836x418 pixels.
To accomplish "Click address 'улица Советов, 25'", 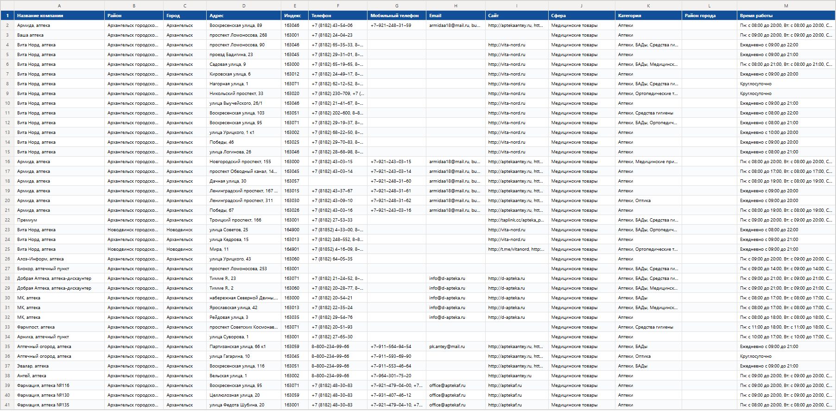I will (x=244, y=230).
